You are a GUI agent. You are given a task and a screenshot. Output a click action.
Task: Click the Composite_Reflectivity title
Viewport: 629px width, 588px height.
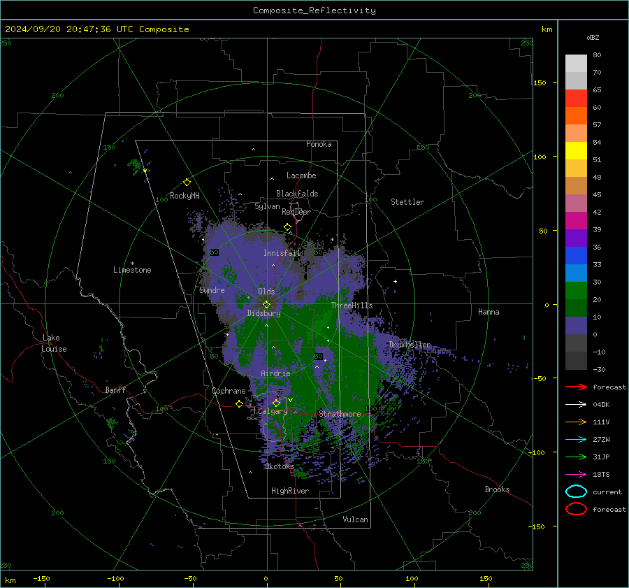[x=314, y=10]
